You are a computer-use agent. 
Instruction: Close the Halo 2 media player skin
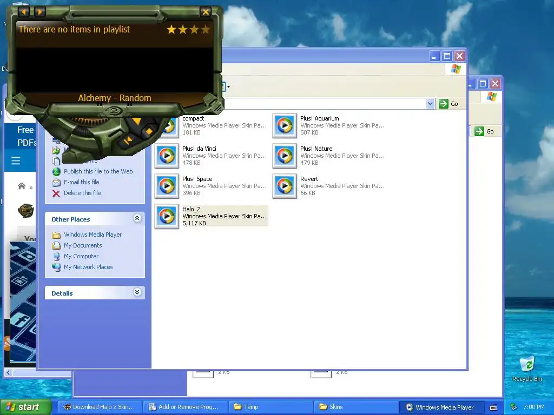[205, 12]
